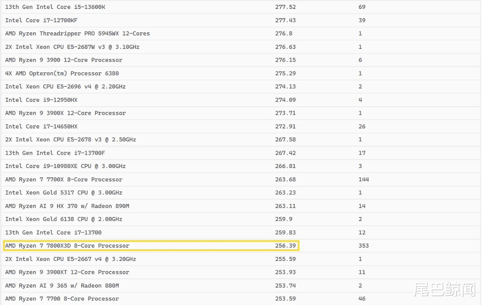This screenshot has height=307, width=484.
Task: Click the 4X AMD Opteron 6380 row
Action: (x=62, y=74)
